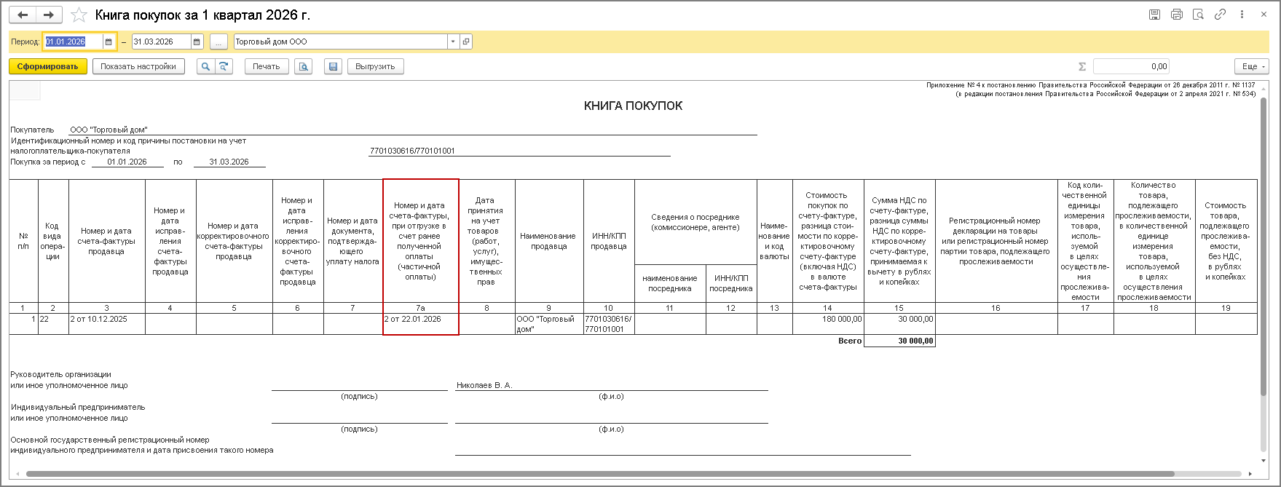The image size is (1281, 487).
Task: Expand the organization dropdown list
Action: [453, 42]
